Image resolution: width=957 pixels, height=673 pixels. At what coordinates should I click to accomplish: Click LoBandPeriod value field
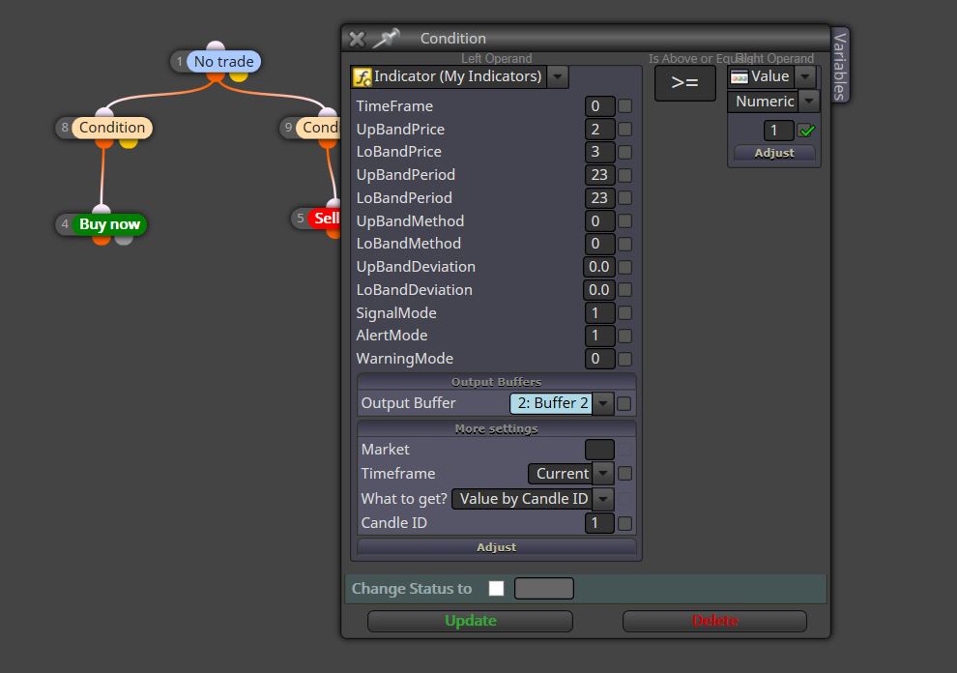599,198
